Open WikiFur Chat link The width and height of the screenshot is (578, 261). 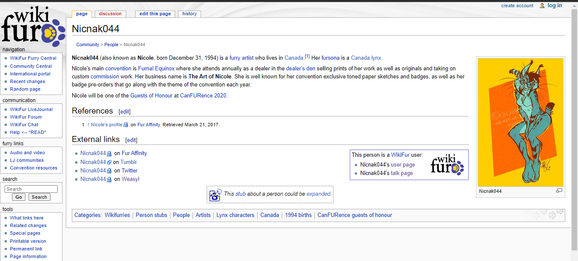pyautogui.click(x=24, y=125)
